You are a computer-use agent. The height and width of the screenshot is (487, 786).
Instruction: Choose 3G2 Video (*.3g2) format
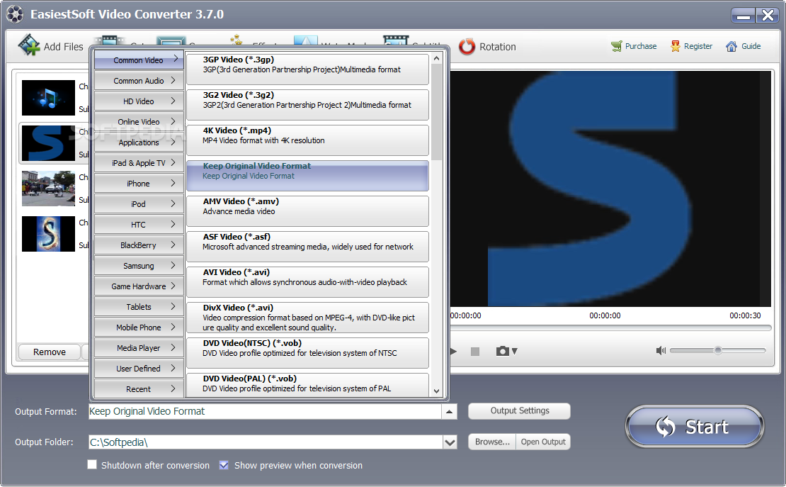tap(308, 105)
